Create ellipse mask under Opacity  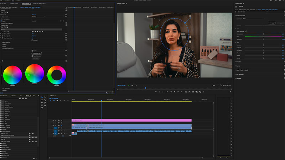[2, 12]
